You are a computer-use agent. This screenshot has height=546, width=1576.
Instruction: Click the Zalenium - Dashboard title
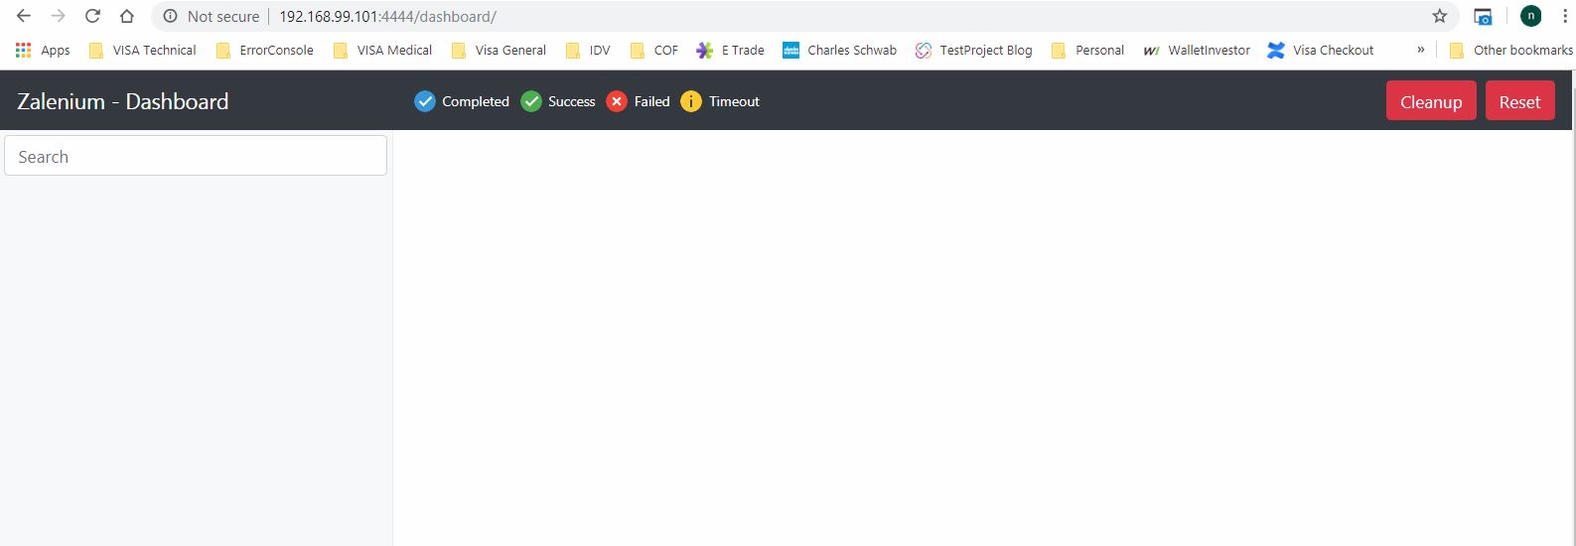coord(123,101)
